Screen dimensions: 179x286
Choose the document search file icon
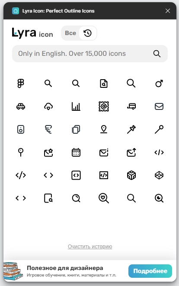(104, 84)
